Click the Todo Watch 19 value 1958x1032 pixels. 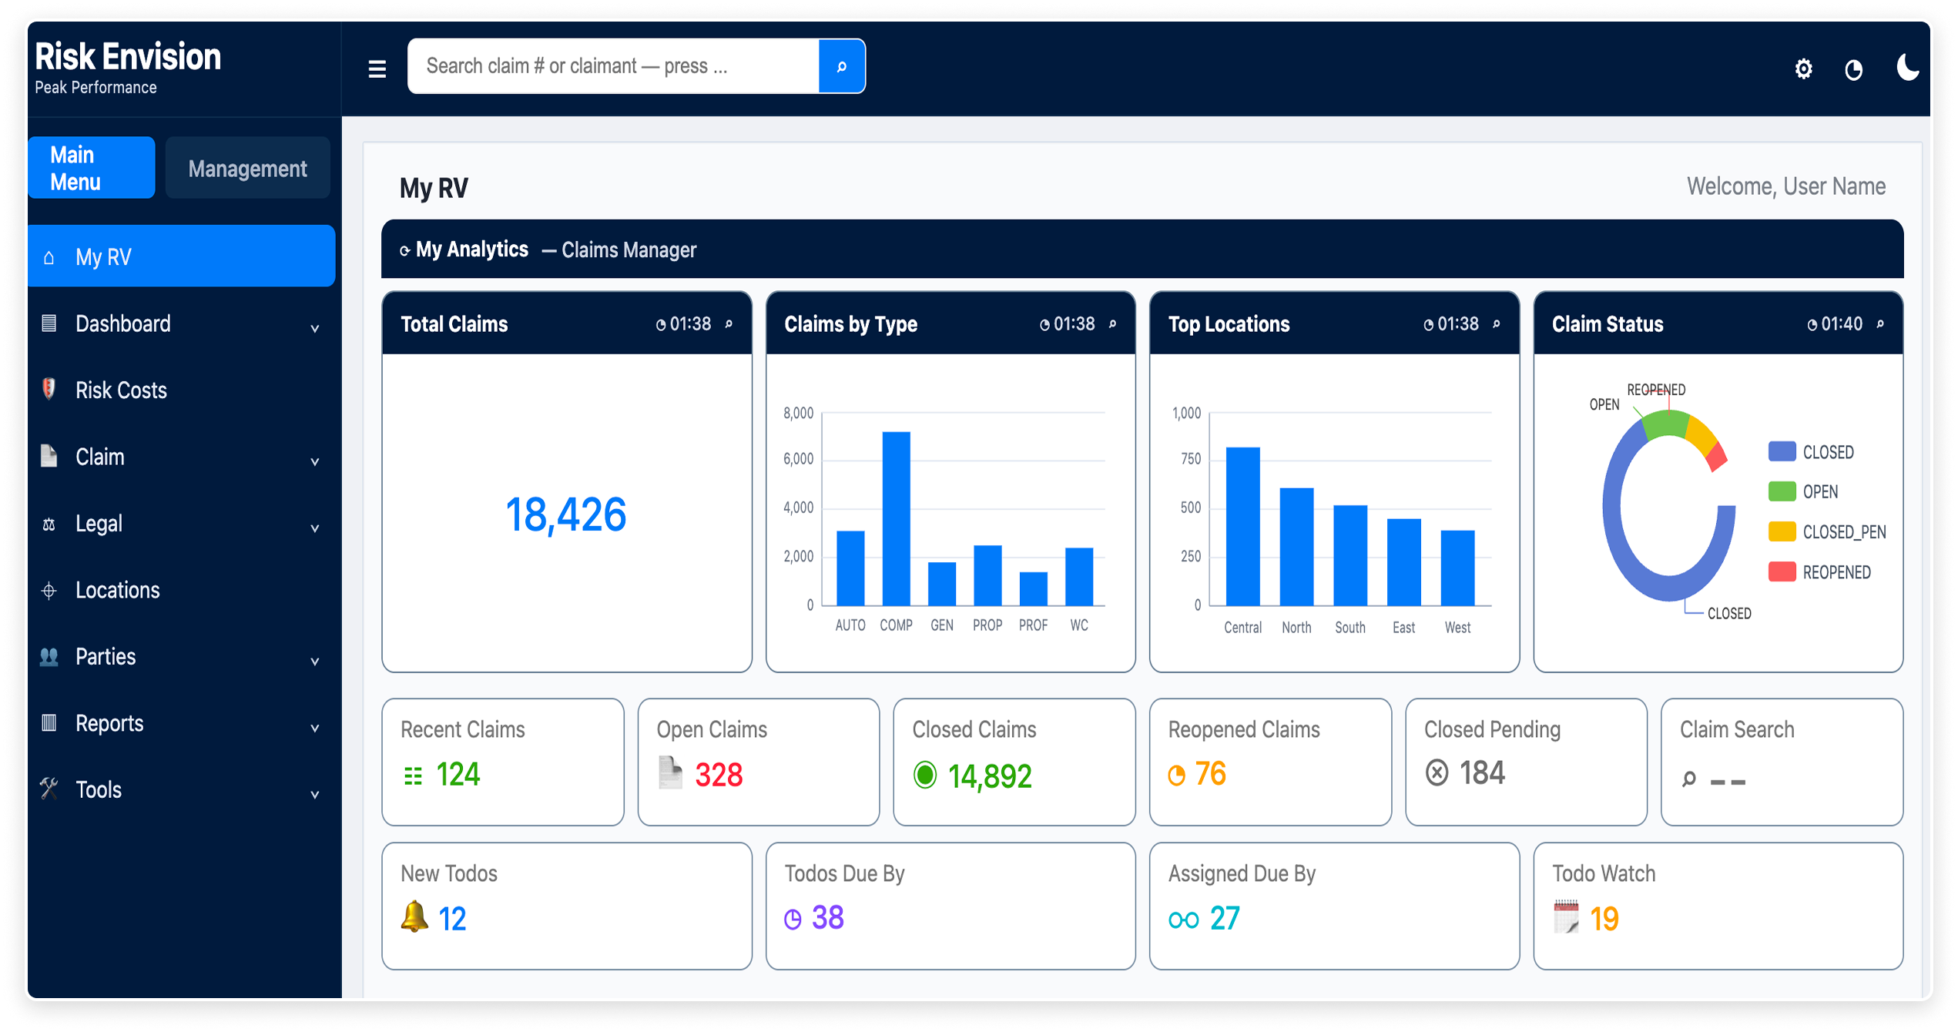click(1604, 919)
